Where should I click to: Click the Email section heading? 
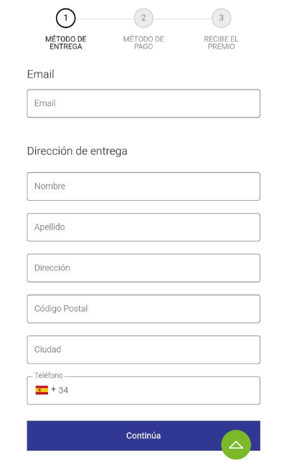tap(40, 75)
